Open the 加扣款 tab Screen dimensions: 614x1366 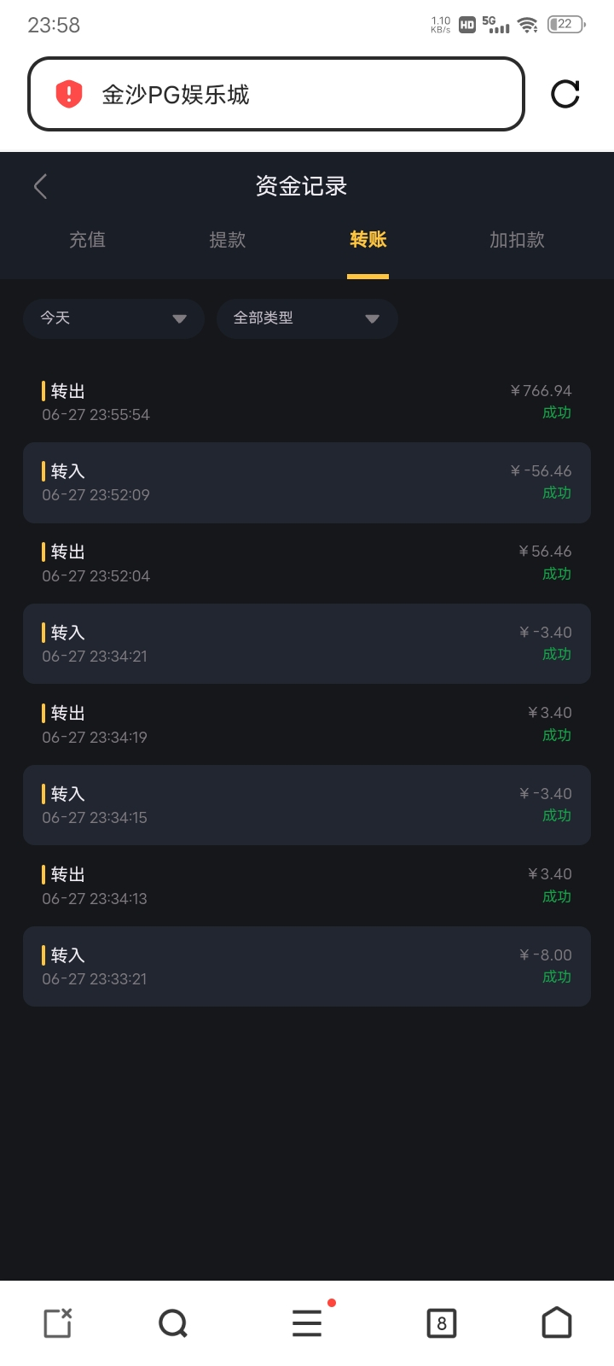point(517,240)
